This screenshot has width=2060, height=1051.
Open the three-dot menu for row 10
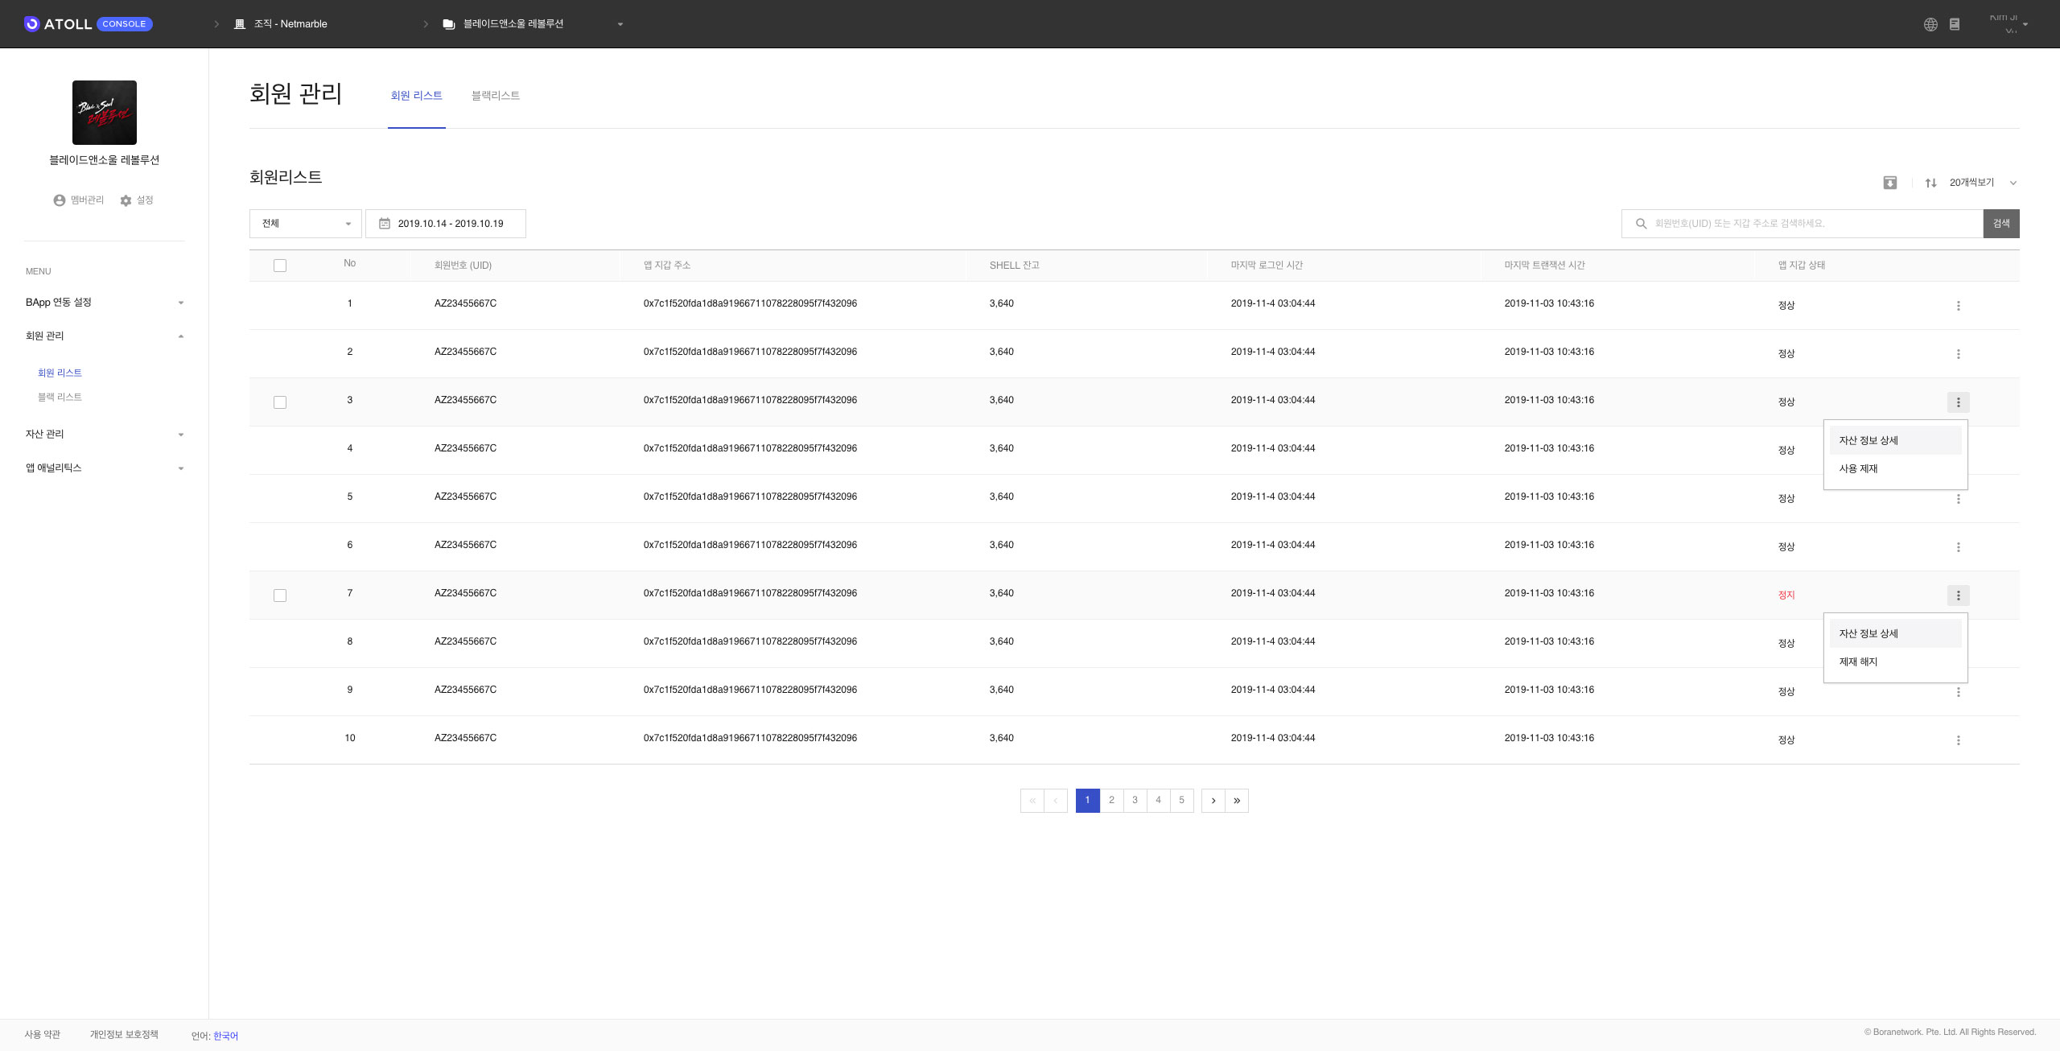(x=1958, y=740)
